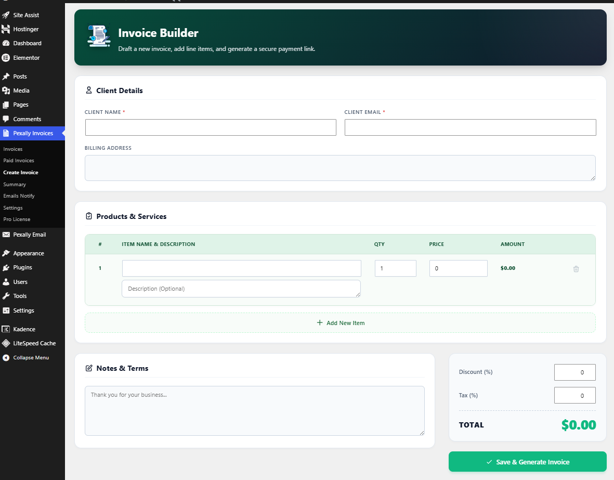Click the Plugins plug icon
Image resolution: width=614 pixels, height=480 pixels.
pos(6,268)
